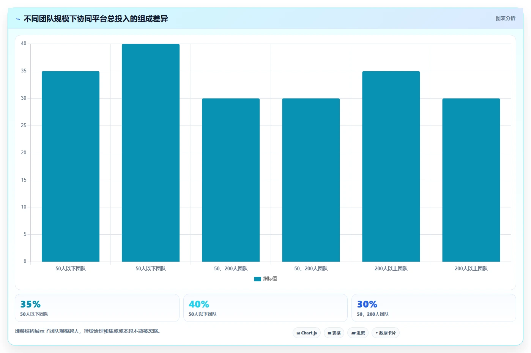Screen dimensions: 531x353
Task: Click the 50人以下团队 bar with value 35
Action: click(x=71, y=166)
